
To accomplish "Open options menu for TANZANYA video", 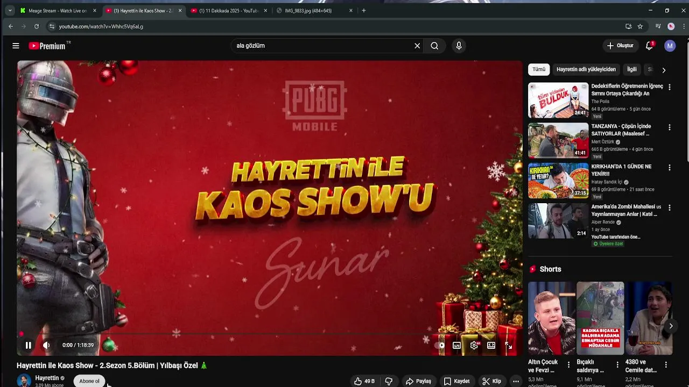I will pos(670,127).
